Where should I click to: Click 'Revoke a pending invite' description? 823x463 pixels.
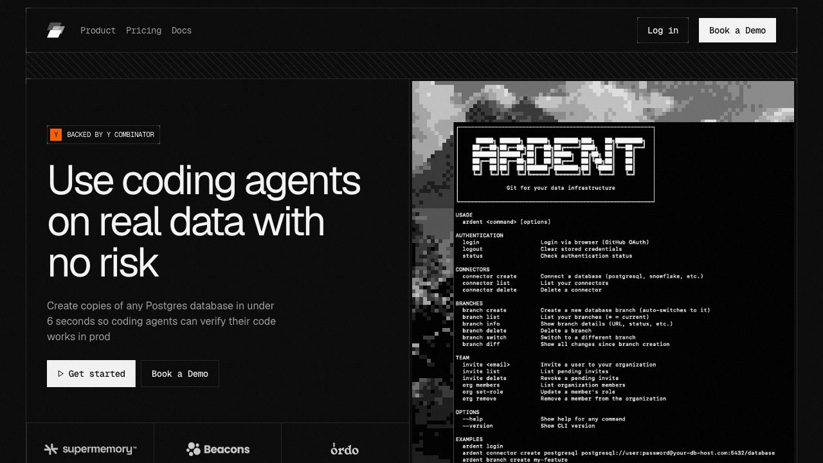(x=579, y=378)
